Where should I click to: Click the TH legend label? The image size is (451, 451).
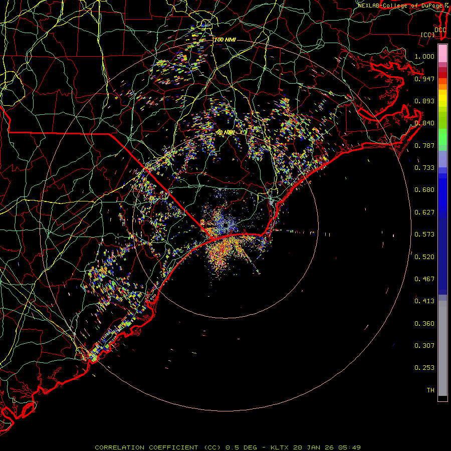[430, 390]
